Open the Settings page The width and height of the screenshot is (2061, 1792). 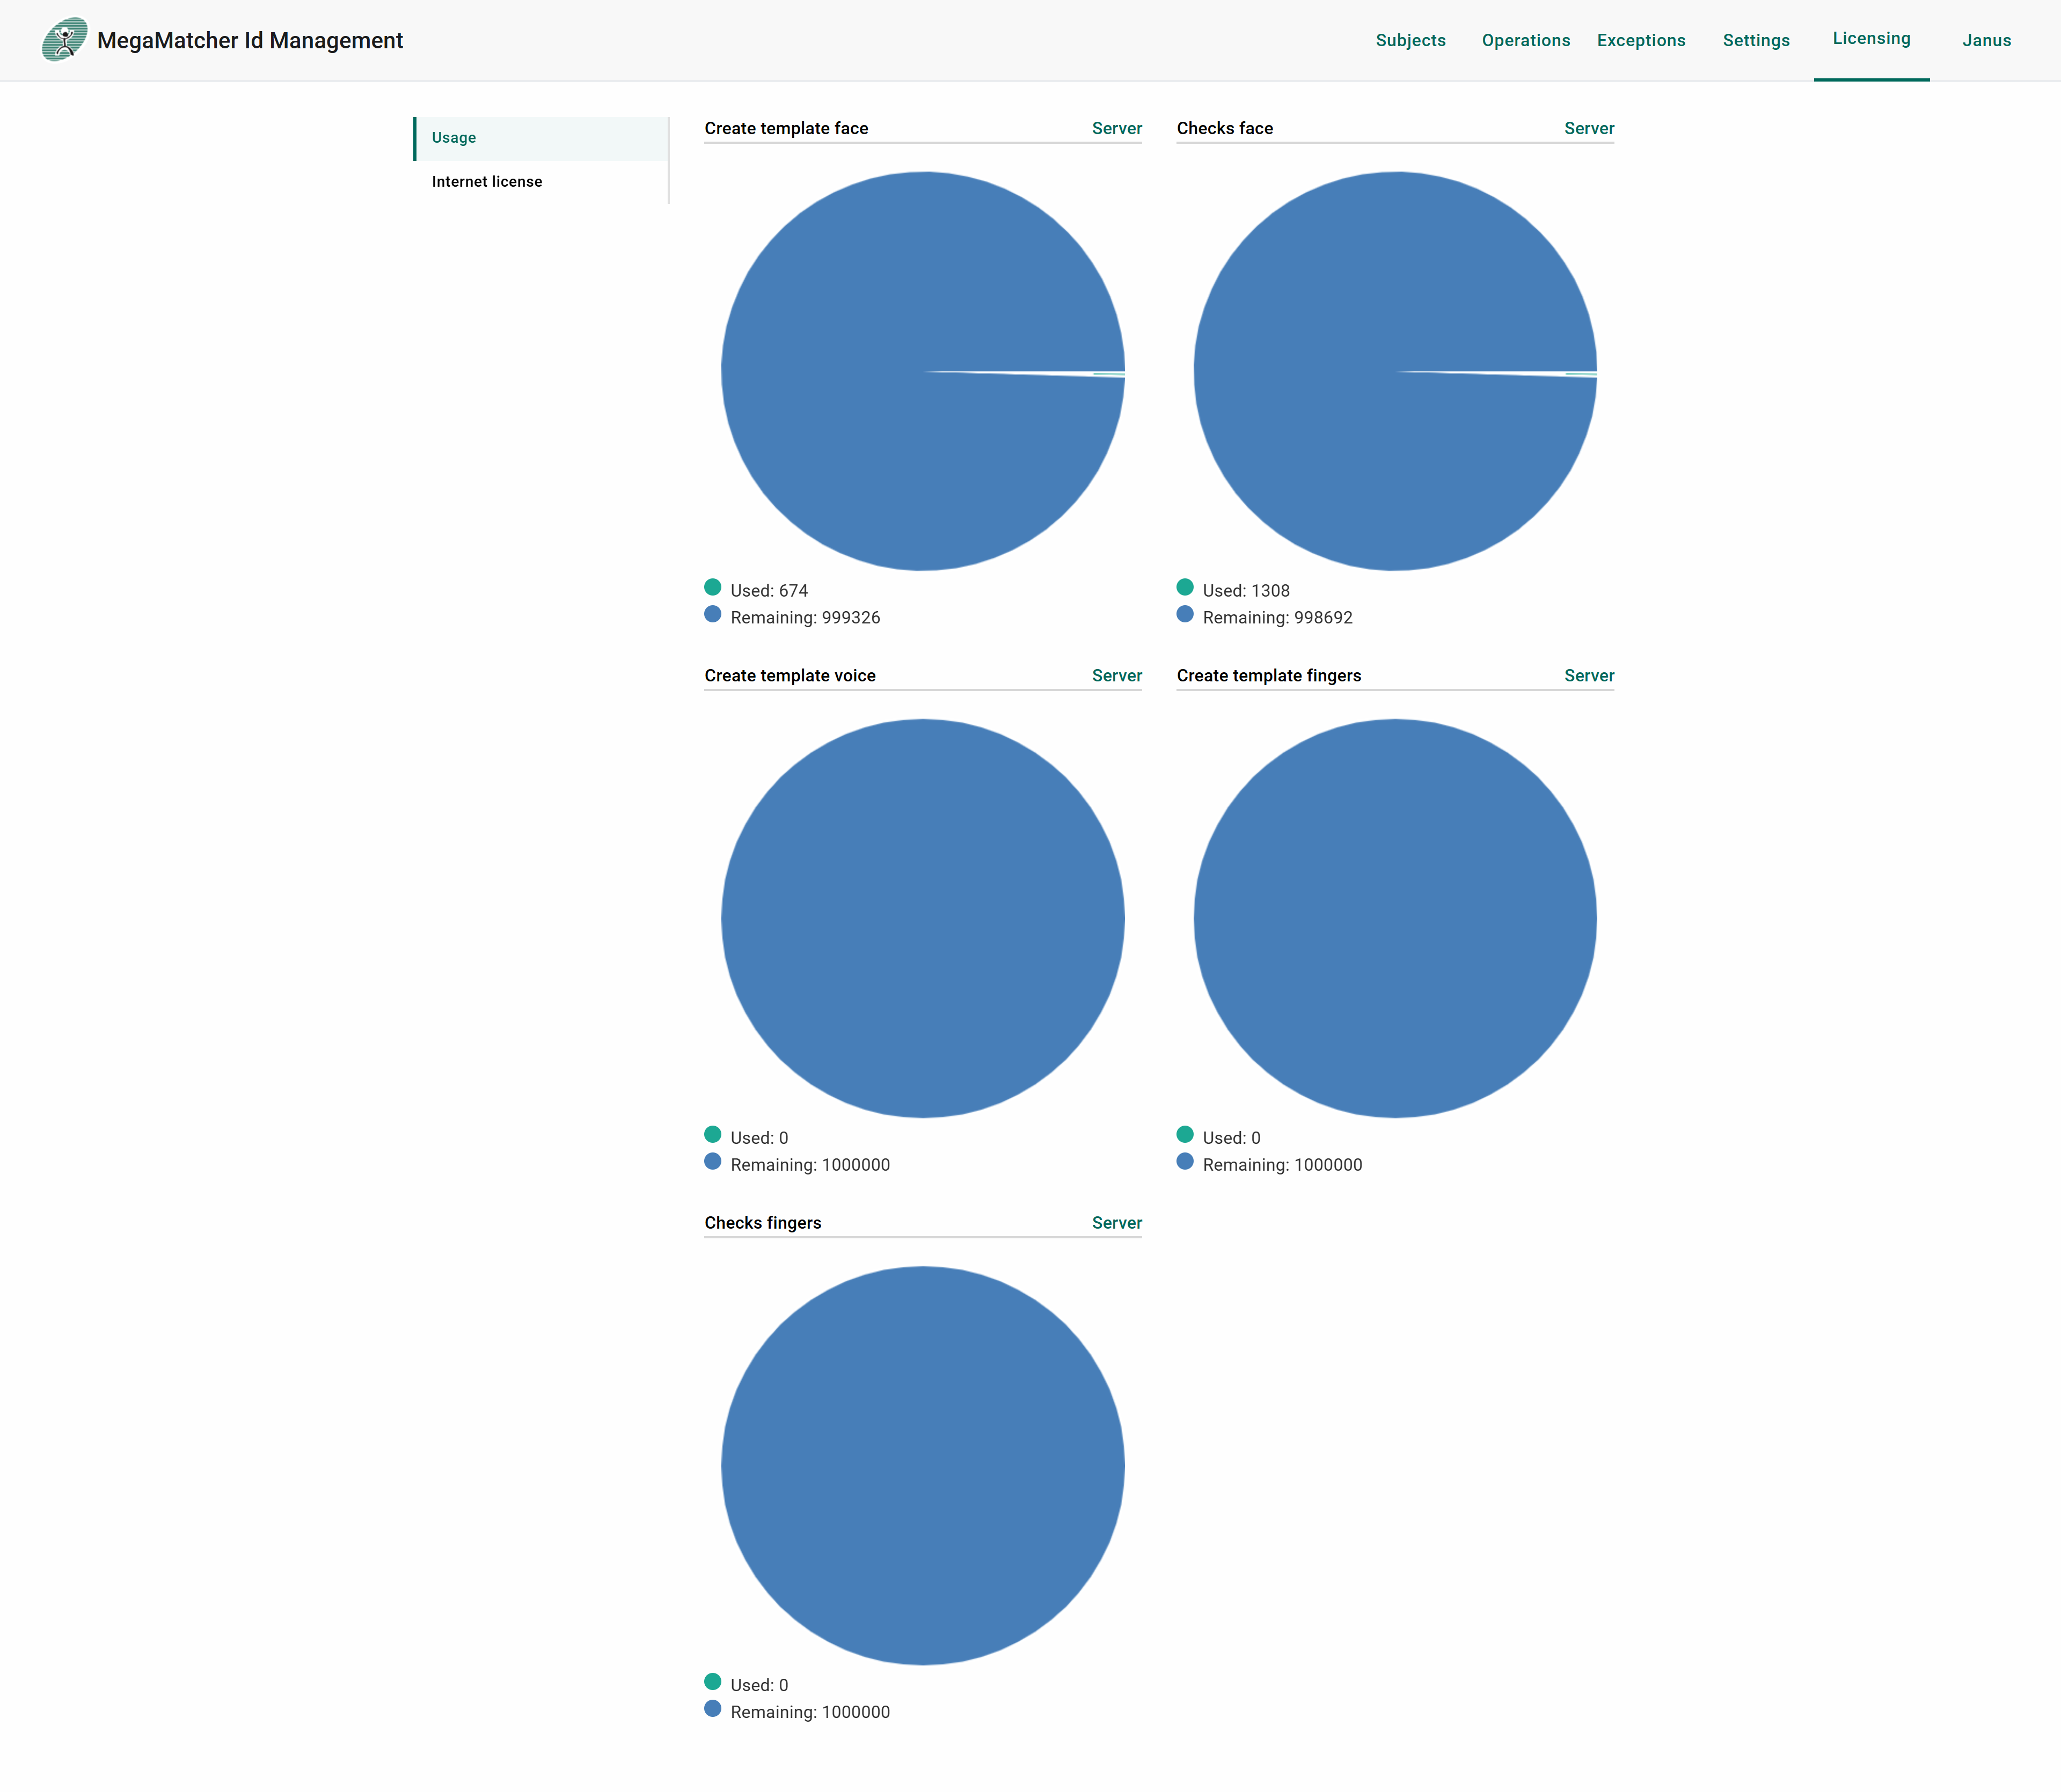click(x=1756, y=40)
